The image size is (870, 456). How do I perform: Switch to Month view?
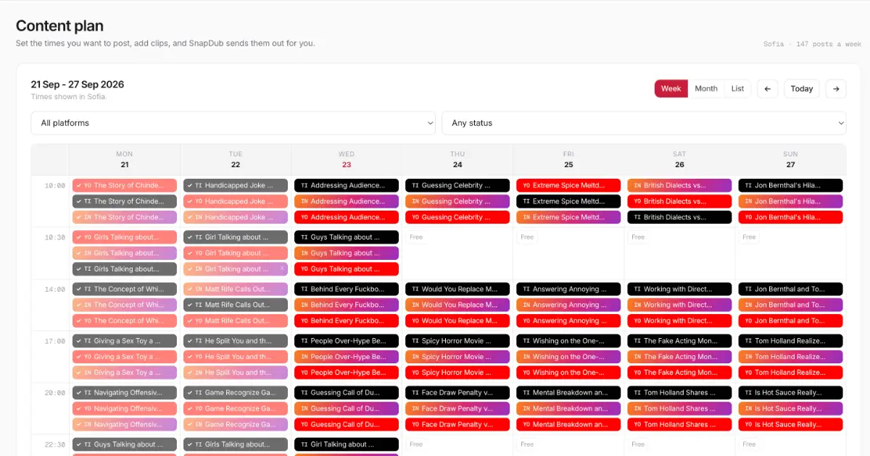(706, 89)
